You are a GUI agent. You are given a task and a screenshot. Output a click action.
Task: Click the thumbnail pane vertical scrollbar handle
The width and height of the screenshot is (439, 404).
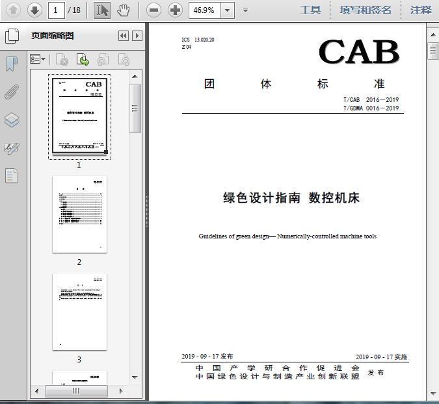[x=135, y=108]
